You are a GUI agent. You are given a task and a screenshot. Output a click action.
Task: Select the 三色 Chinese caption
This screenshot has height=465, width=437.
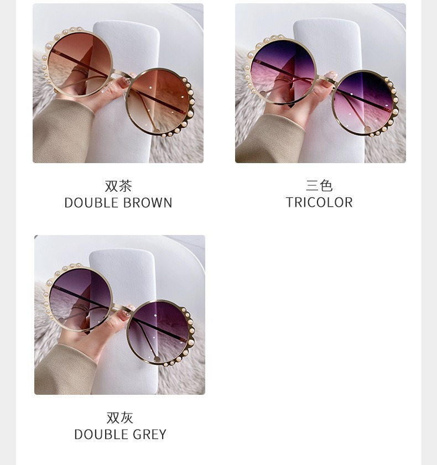coord(319,186)
